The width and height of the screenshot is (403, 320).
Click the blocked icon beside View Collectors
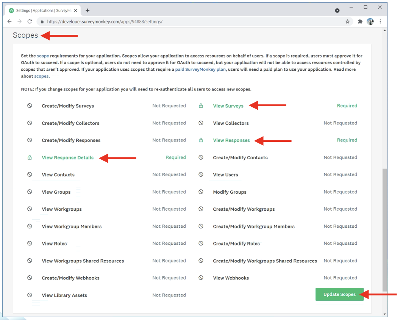click(x=201, y=123)
